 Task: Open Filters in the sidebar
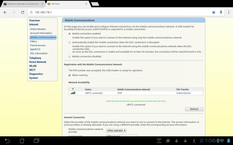point(33,41)
